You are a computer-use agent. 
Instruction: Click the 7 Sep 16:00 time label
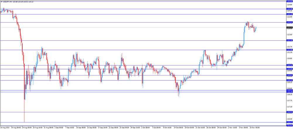pos(70,128)
